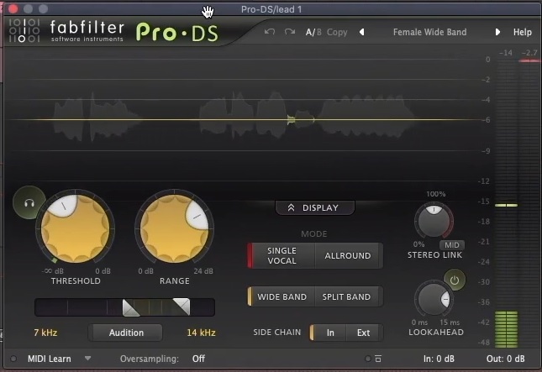The height and width of the screenshot is (372, 542).
Task: Set side chain to In
Action: tap(329, 333)
